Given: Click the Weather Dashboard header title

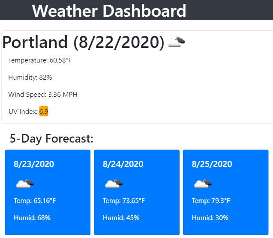Looking at the screenshot, I should 109,11.
